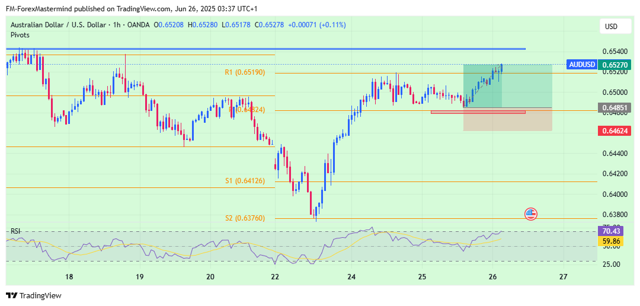Click the close value C0.65278

point(270,25)
